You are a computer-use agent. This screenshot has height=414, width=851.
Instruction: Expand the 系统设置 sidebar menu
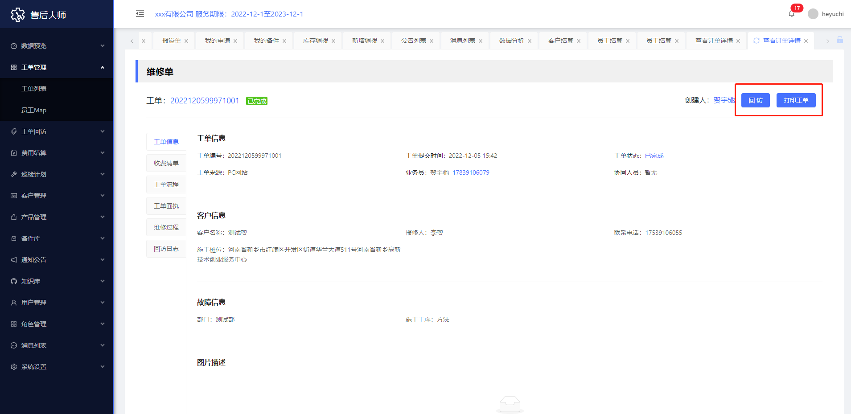(x=57, y=367)
